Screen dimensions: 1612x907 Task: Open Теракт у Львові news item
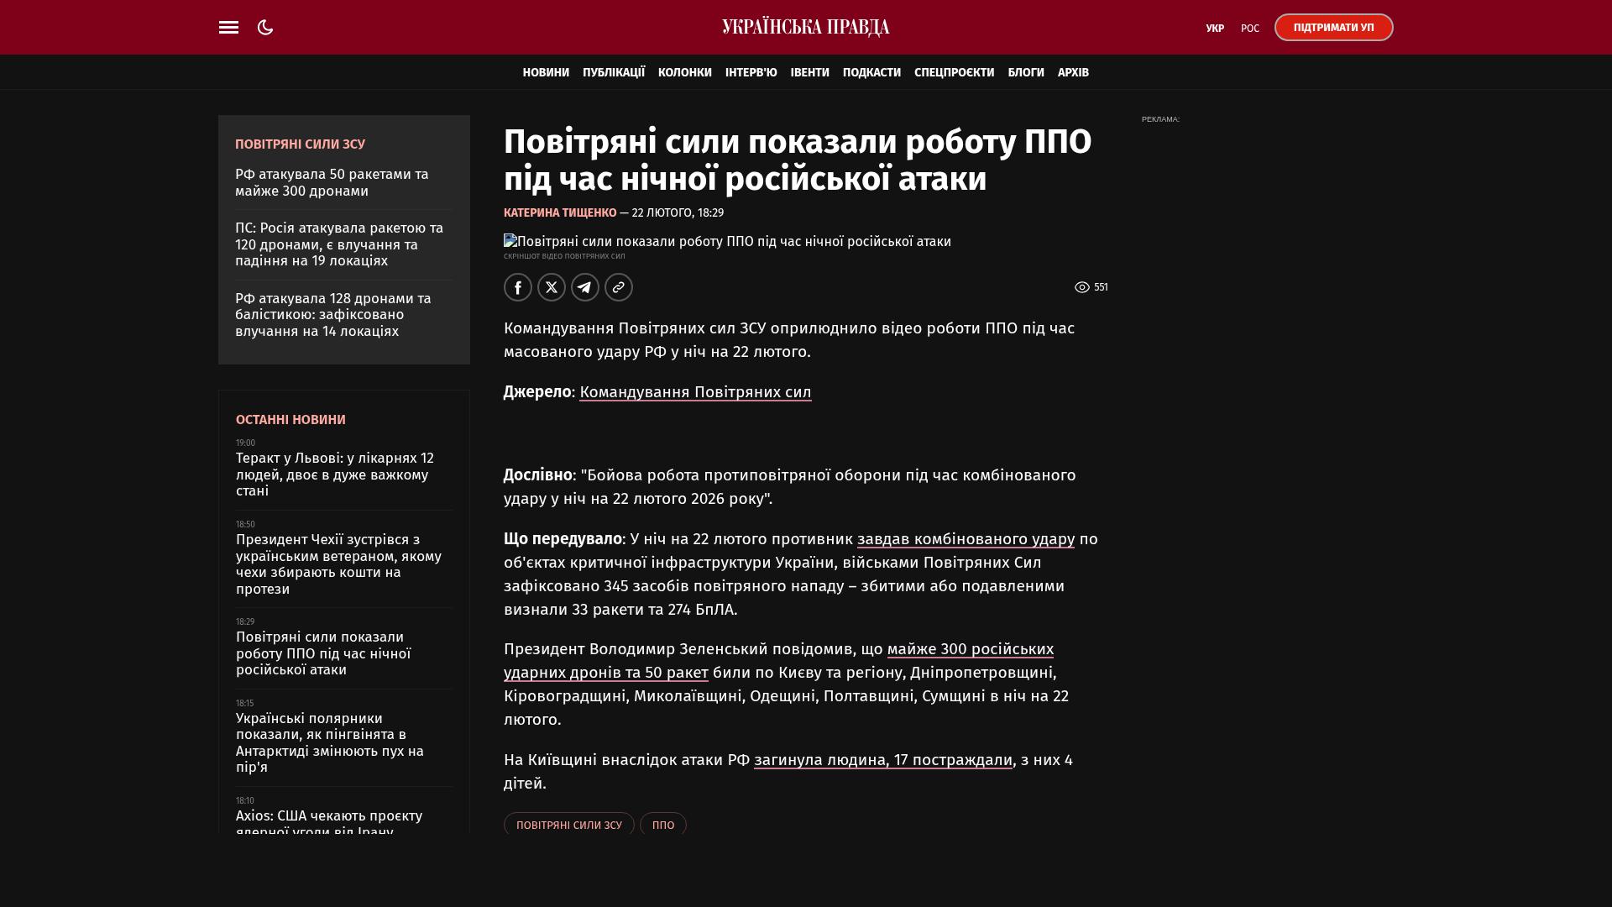(x=335, y=474)
